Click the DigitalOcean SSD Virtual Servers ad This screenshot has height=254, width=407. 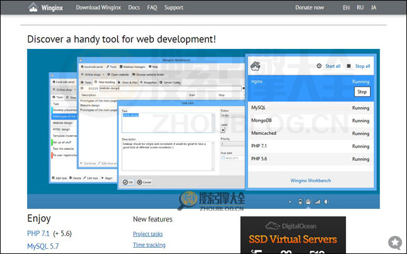[x=293, y=235]
